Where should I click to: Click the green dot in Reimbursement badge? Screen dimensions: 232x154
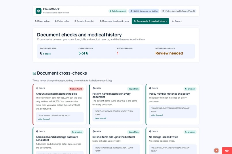point(111,11)
